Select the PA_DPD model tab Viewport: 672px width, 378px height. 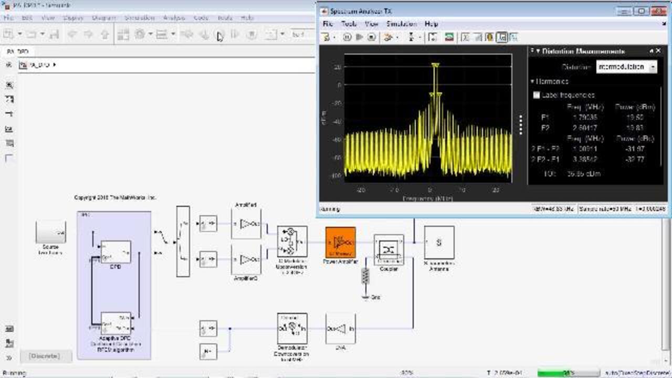[x=18, y=51]
